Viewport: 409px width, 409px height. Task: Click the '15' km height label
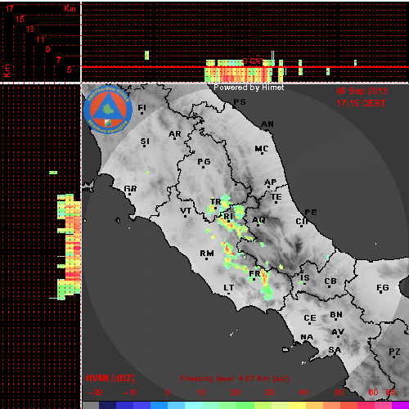pos(20,19)
